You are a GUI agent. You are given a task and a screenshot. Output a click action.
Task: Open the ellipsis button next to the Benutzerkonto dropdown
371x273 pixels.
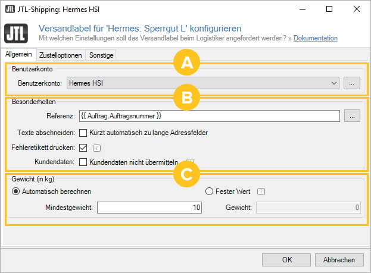click(x=352, y=84)
